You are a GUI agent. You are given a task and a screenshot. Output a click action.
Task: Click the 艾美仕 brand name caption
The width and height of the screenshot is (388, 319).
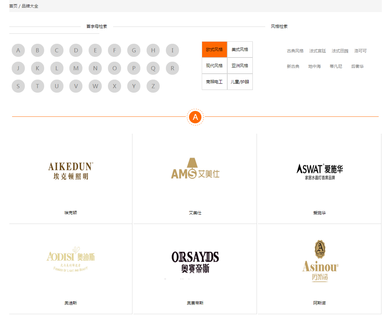click(195, 213)
